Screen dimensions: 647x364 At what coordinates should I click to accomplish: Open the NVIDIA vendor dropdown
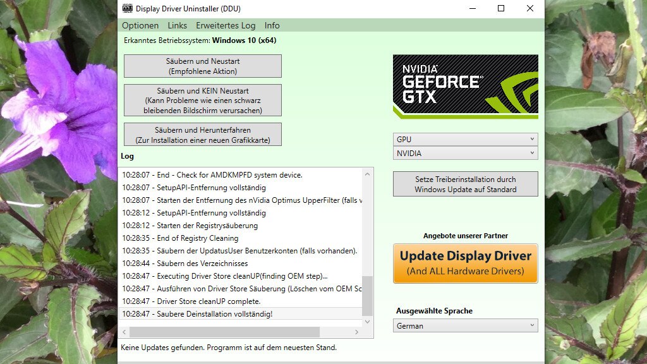click(x=466, y=153)
